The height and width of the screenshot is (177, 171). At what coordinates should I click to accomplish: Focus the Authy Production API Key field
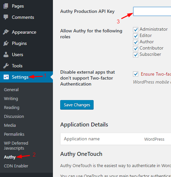click(x=152, y=12)
